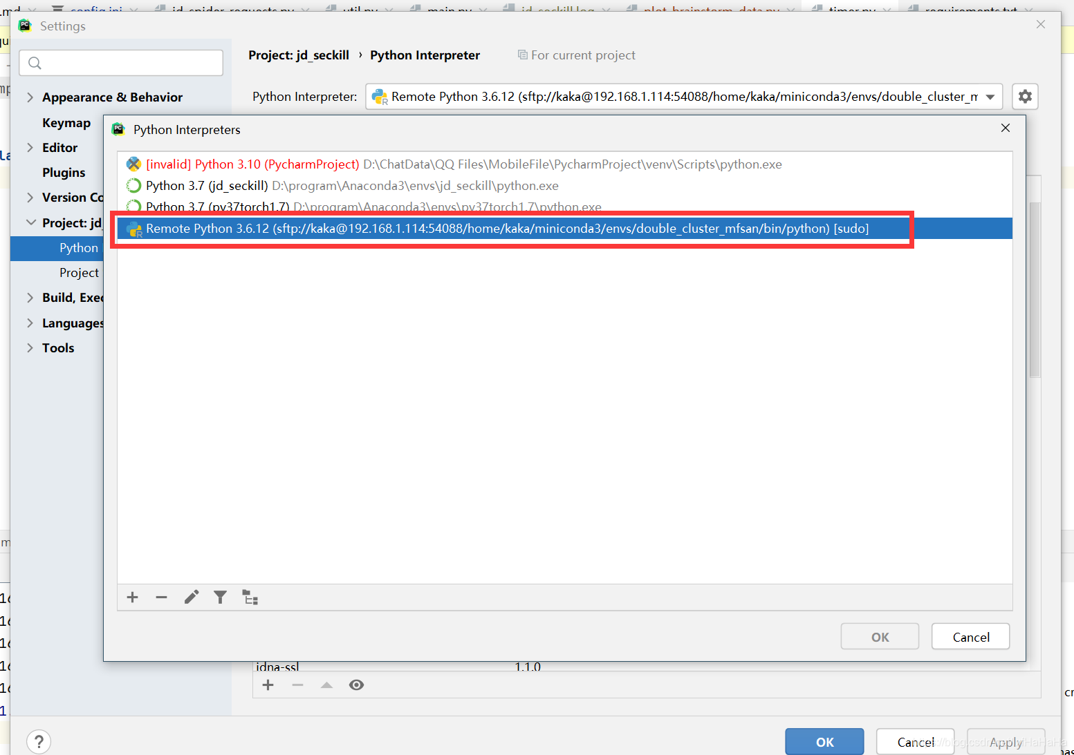Screen dimensions: 1074x755
Task: Add a new Python interpreter with plus icon
Action: (x=133, y=598)
